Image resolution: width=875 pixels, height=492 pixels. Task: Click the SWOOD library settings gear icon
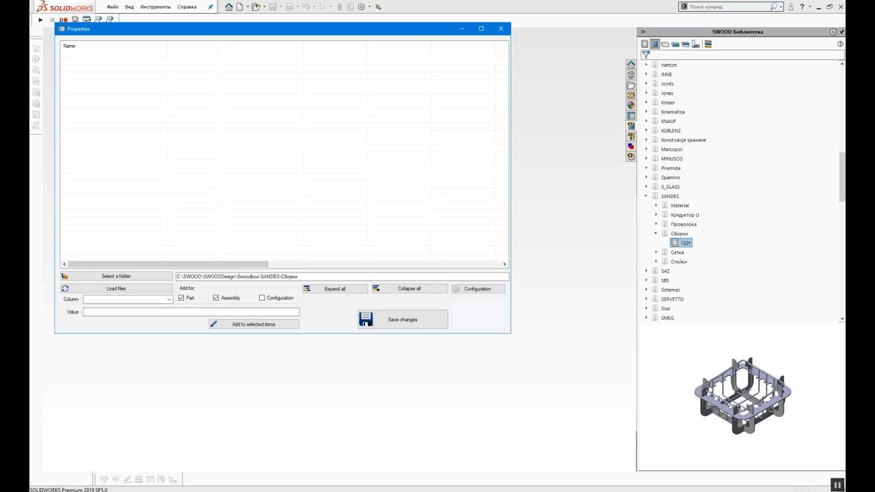click(x=833, y=32)
